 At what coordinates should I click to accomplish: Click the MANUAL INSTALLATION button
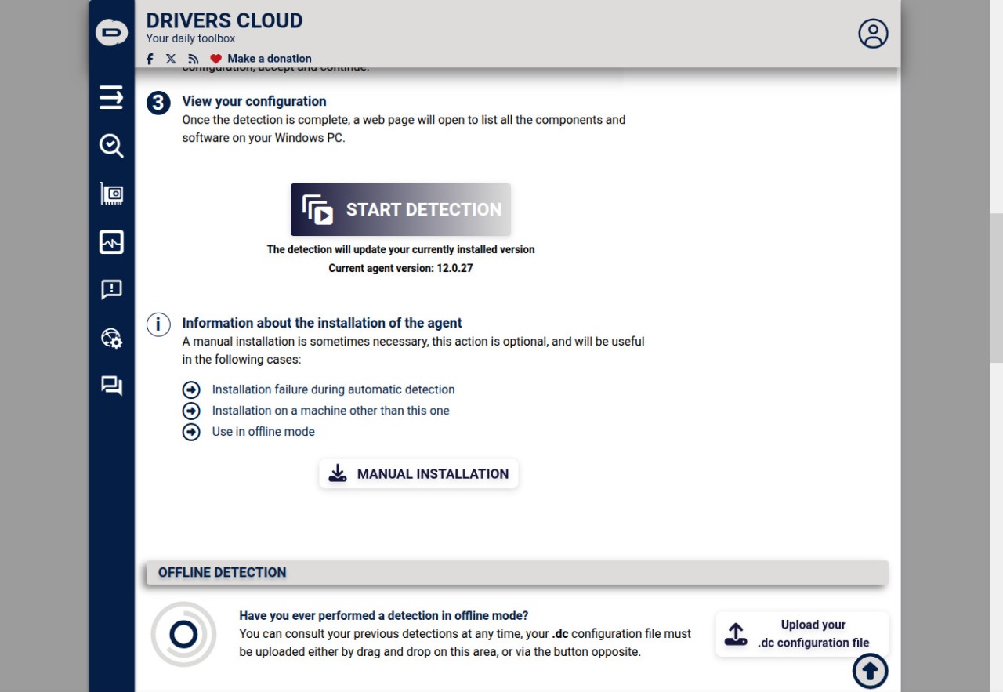[x=418, y=473]
